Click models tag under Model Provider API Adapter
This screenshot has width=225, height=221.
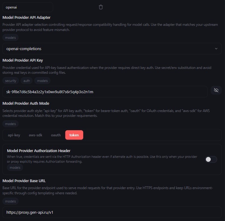[x=11, y=38]
